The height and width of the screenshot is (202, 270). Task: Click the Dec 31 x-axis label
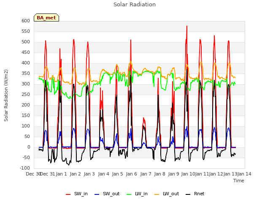pos(48,174)
